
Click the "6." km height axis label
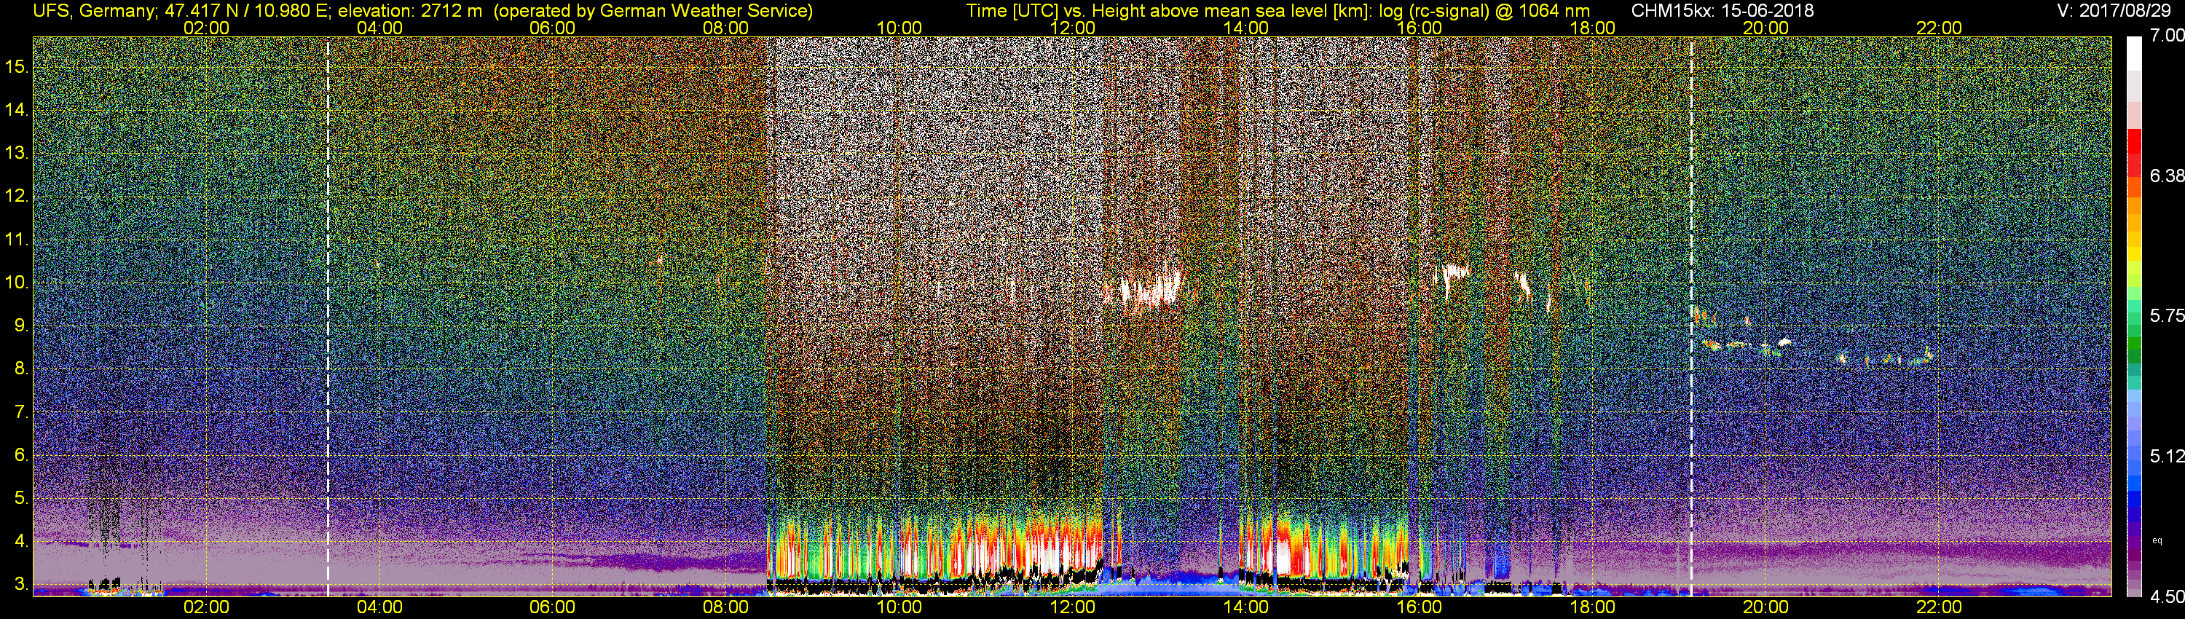[21, 455]
